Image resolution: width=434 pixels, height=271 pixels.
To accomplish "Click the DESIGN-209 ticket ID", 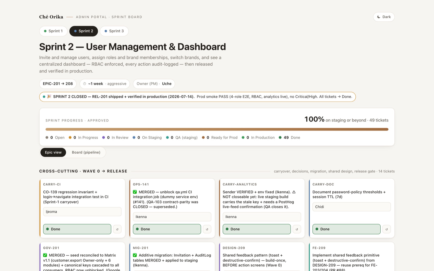I will [x=234, y=248].
